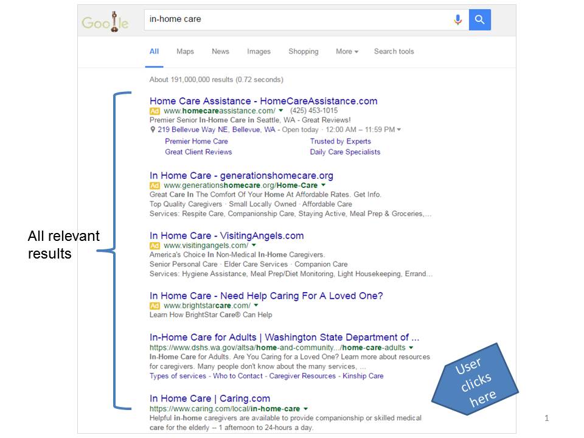Expand arrow next to visitingangels.com URL
This screenshot has height=438, width=584.
tap(254, 245)
